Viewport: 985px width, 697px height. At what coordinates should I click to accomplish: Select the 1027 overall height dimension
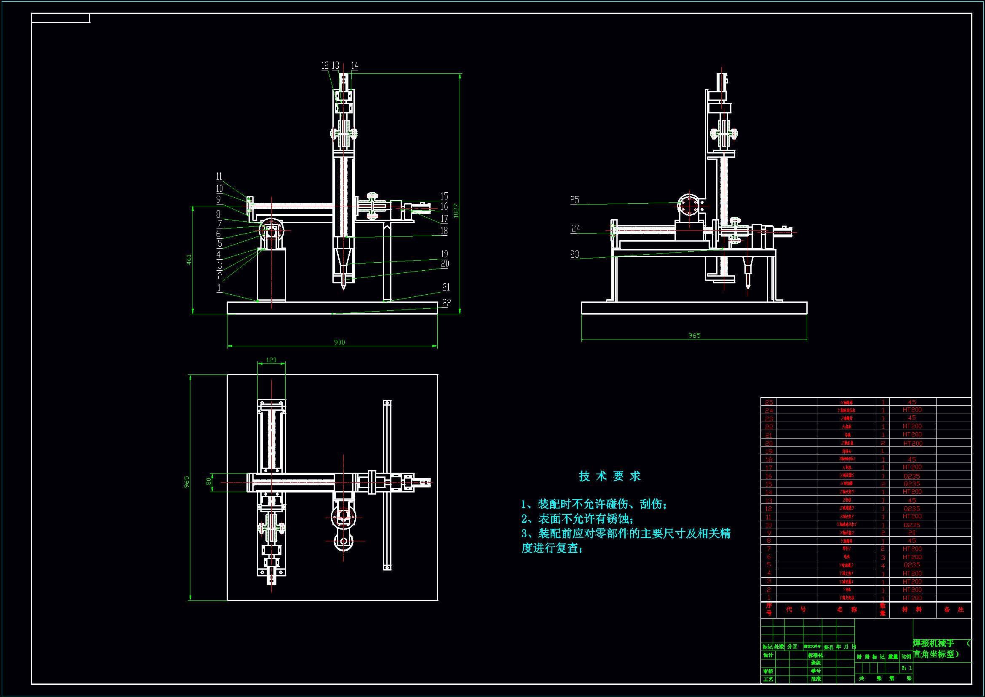pos(455,210)
